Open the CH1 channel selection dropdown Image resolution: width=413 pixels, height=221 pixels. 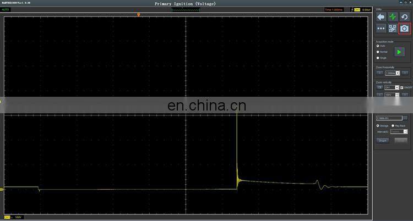point(392,87)
